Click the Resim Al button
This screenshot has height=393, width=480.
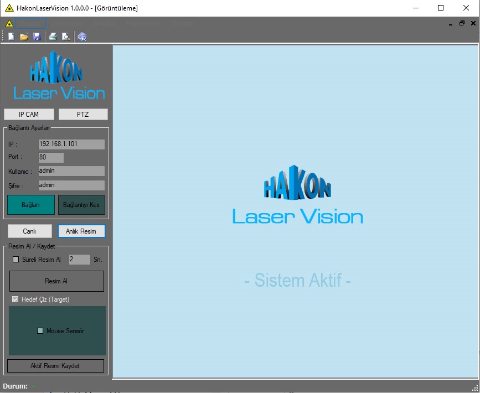click(x=56, y=281)
